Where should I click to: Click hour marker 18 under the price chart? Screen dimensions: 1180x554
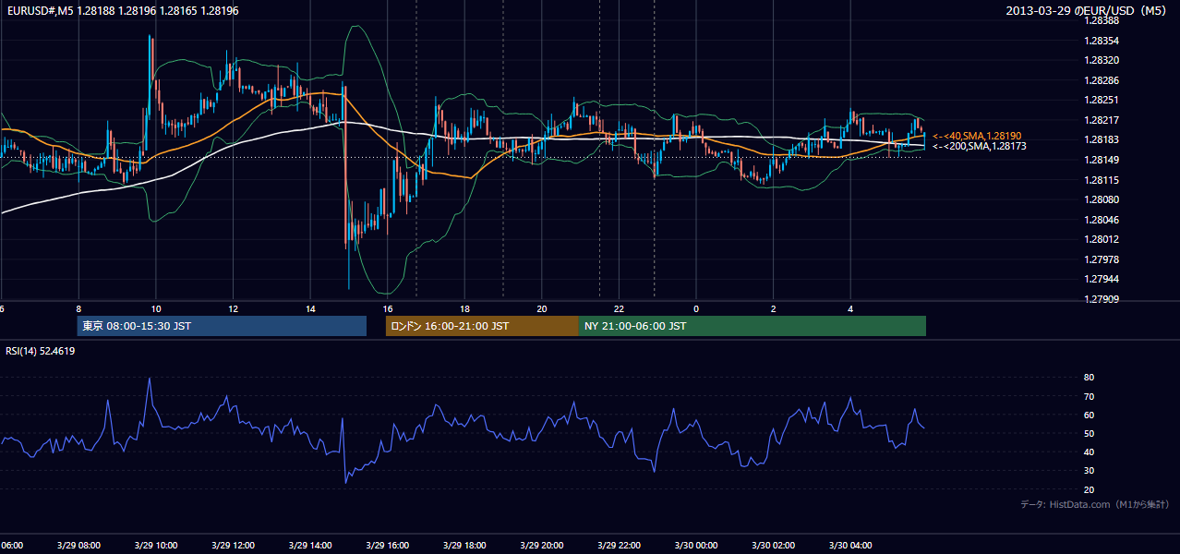464,309
